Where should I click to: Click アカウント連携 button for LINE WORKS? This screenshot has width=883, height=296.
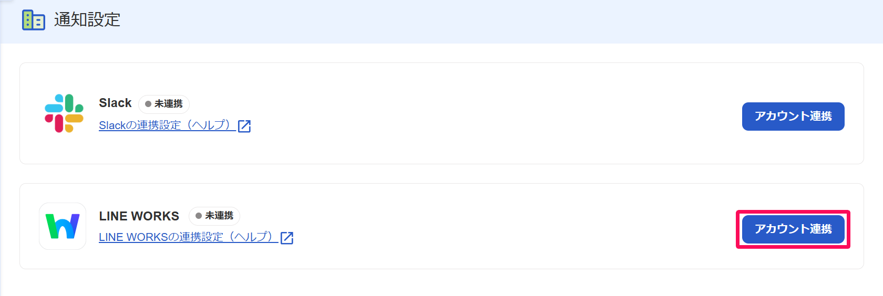[793, 229]
